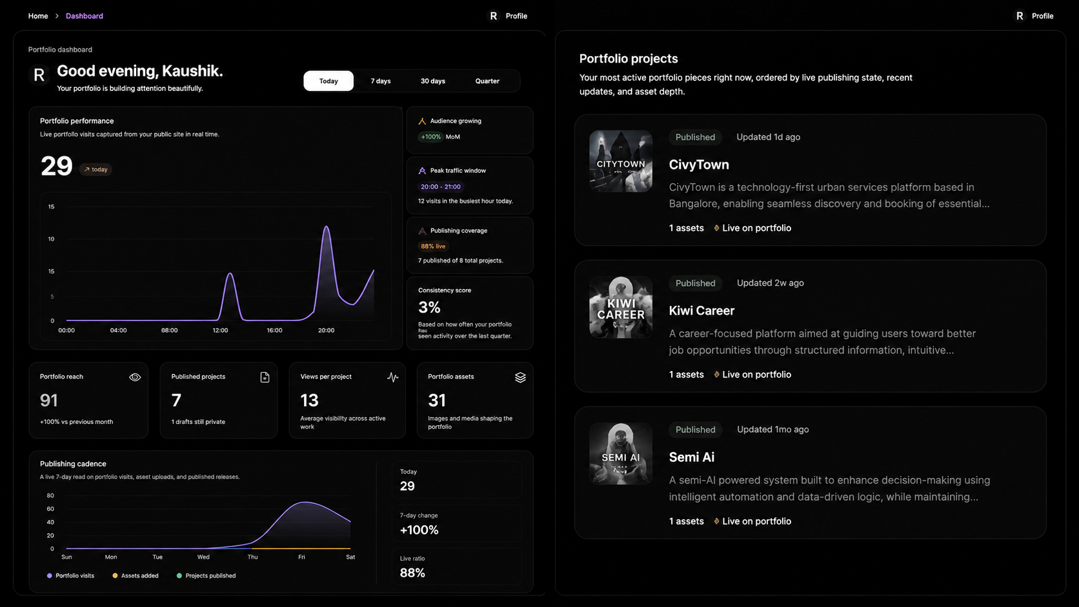Click the Audience growing card icon

422,121
